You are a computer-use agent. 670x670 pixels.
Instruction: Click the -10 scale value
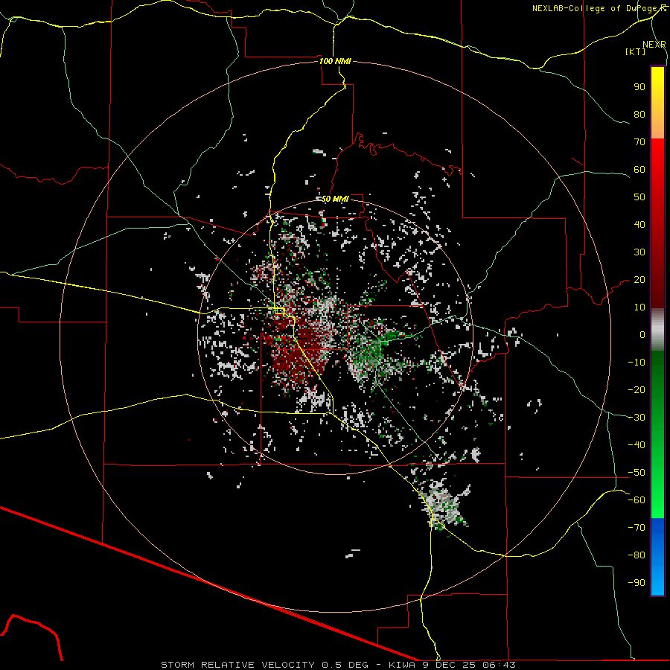click(x=636, y=363)
